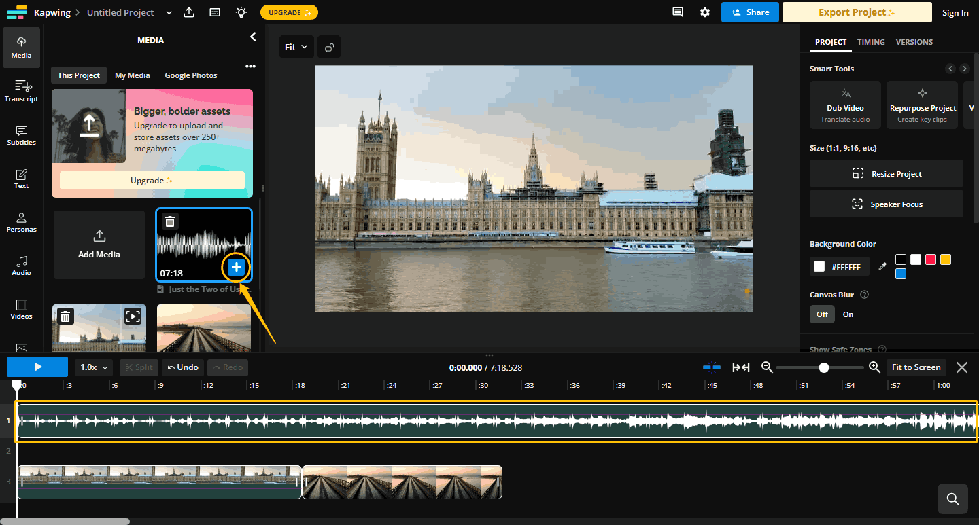Select the audio waveform track on timeline
The width and height of the screenshot is (979, 525).
pos(497,422)
